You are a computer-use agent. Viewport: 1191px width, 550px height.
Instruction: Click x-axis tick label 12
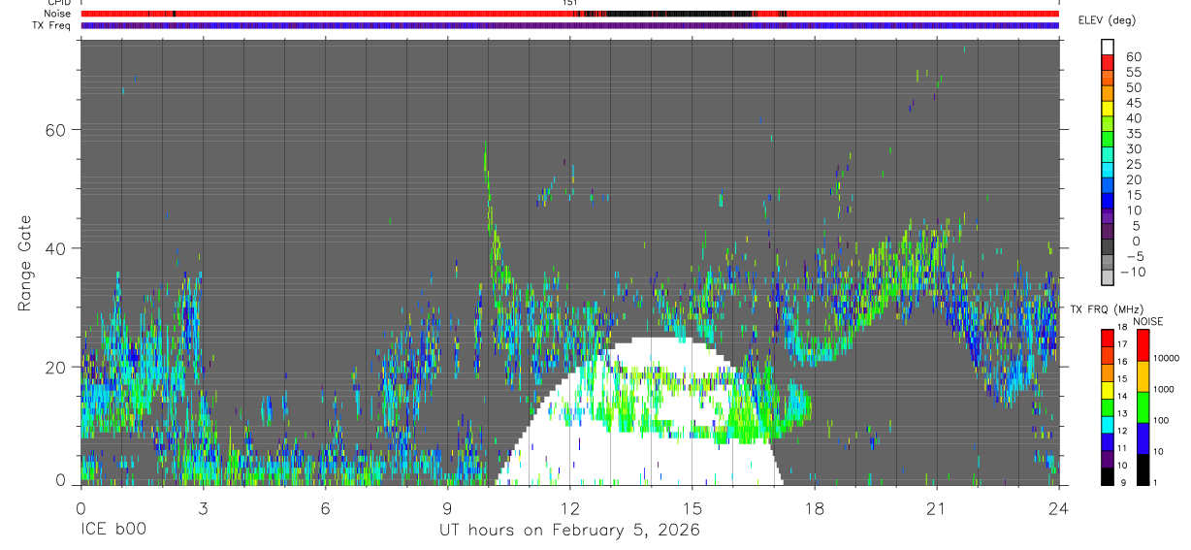[x=569, y=507]
